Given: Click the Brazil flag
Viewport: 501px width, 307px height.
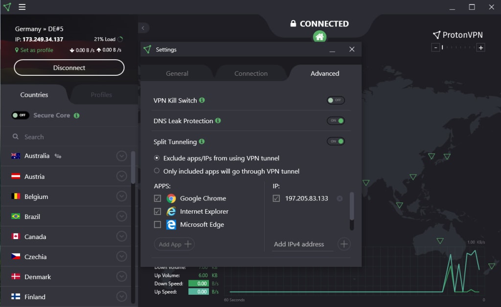Looking at the screenshot, I should (x=16, y=217).
